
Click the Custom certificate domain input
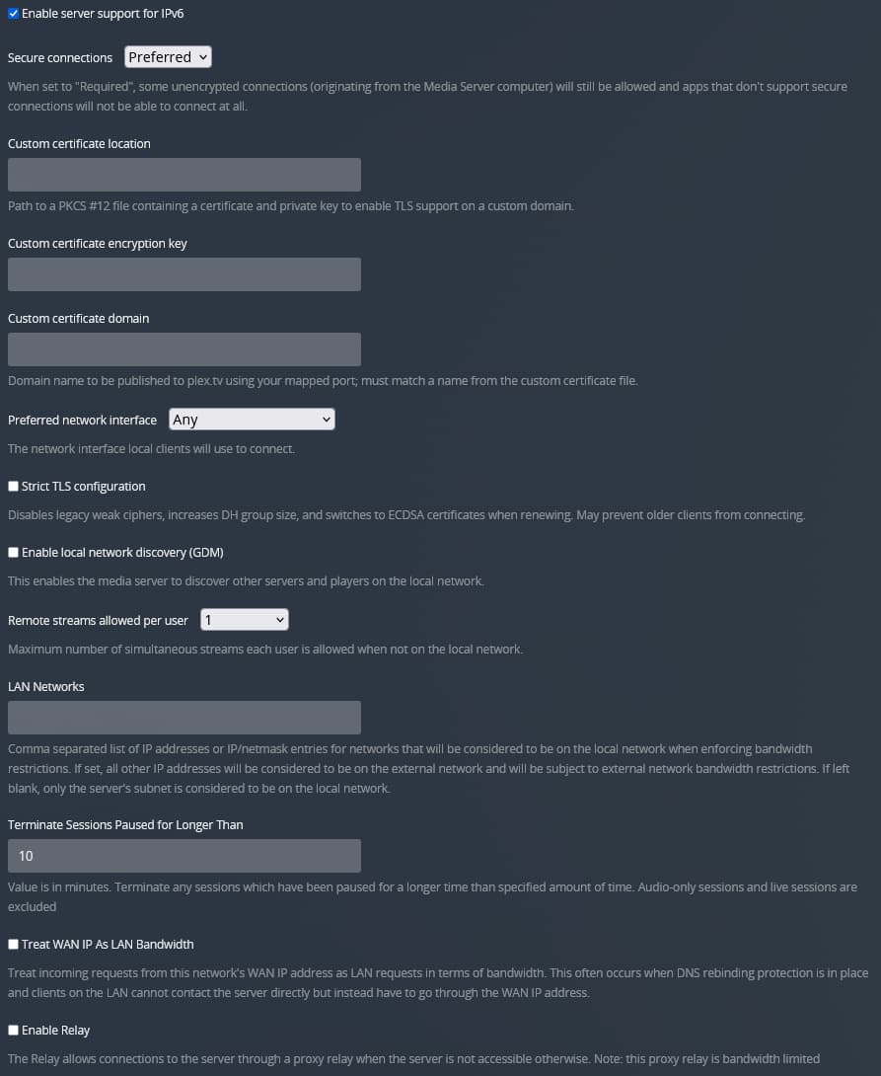coord(184,349)
